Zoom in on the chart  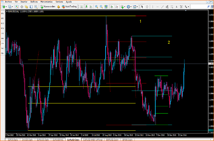(x=96, y=7)
